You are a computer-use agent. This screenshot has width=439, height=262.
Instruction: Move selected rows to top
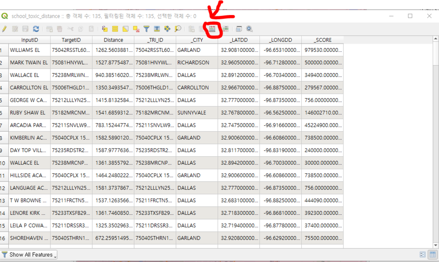click(x=157, y=29)
